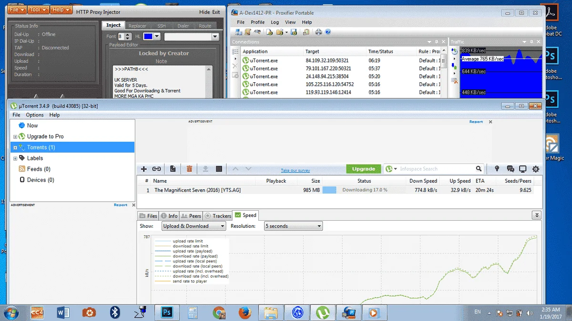This screenshot has height=321, width=572.
Task: Open Proxifier help question mark icon
Action: (328, 32)
